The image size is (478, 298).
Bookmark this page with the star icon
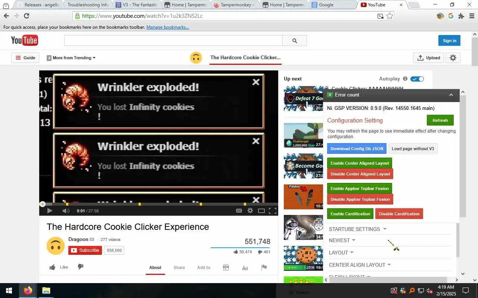click(389, 16)
